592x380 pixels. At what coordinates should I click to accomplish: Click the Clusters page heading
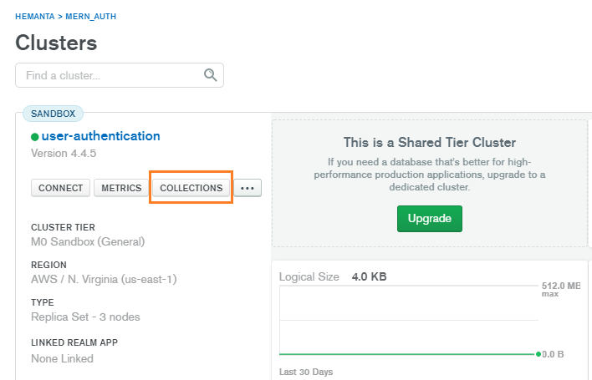pos(56,43)
